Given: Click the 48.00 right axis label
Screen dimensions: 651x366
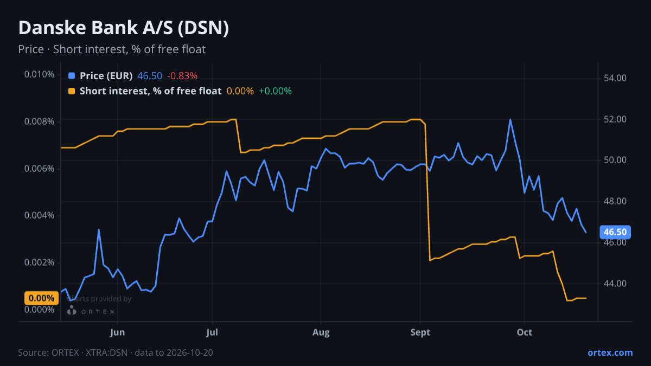Looking at the screenshot, I should 615,201.
